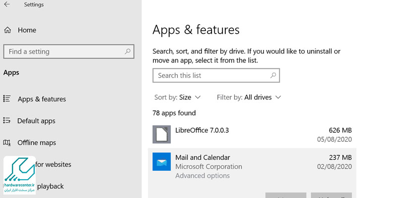Viewport: 397px width, 198px height.
Task: Focus the Find a setting search box
Action: click(68, 51)
